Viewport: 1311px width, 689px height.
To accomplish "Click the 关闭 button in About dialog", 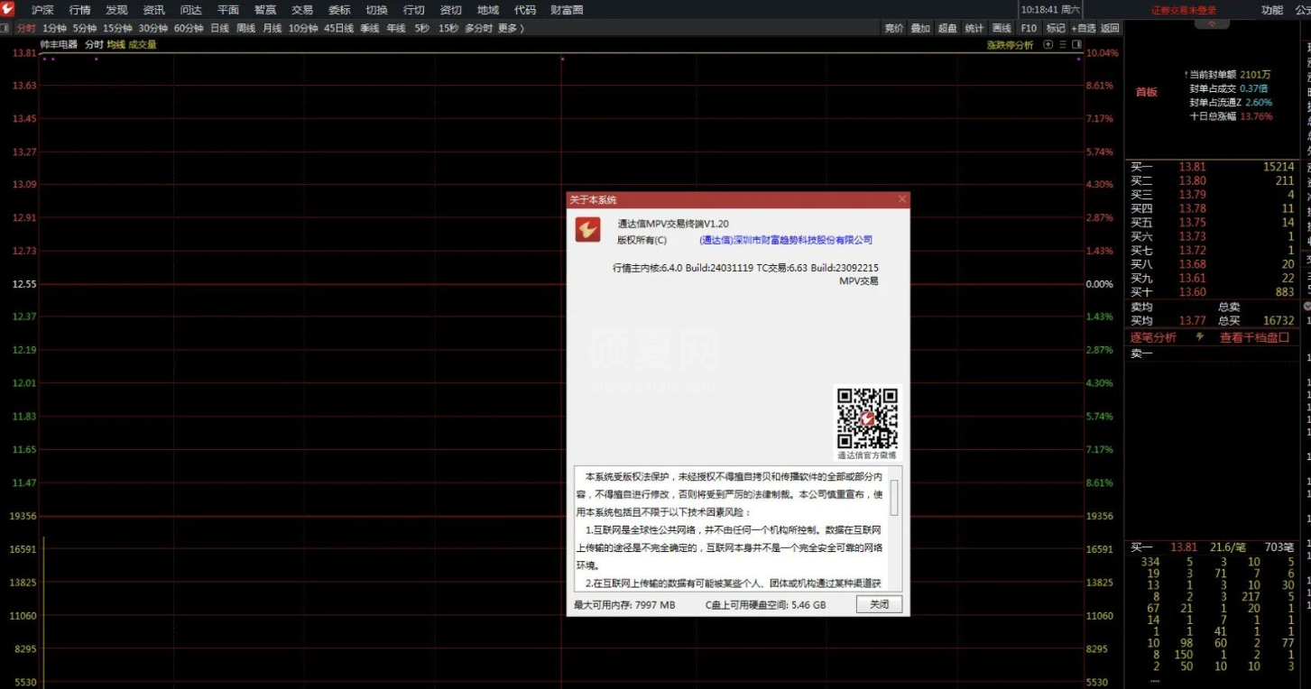I will pos(879,604).
